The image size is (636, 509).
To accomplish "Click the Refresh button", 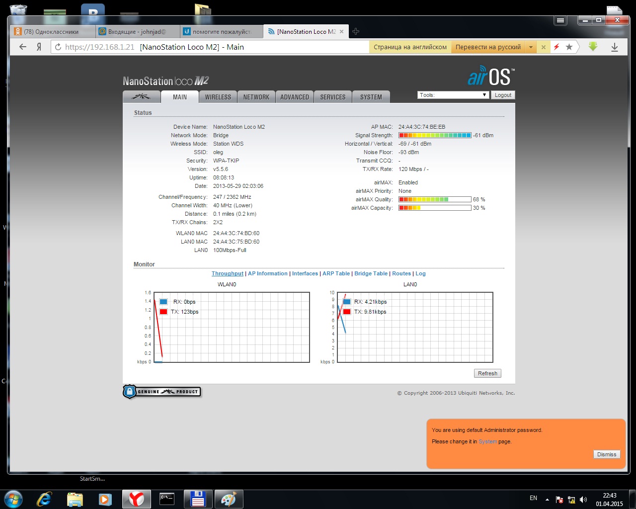I will pyautogui.click(x=487, y=373).
